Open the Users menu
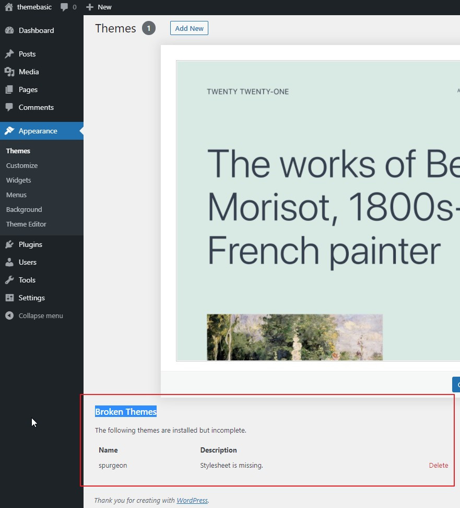Screen dimensions: 460x508 [x=42, y=262]
